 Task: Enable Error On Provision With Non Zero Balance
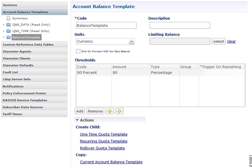78,51
